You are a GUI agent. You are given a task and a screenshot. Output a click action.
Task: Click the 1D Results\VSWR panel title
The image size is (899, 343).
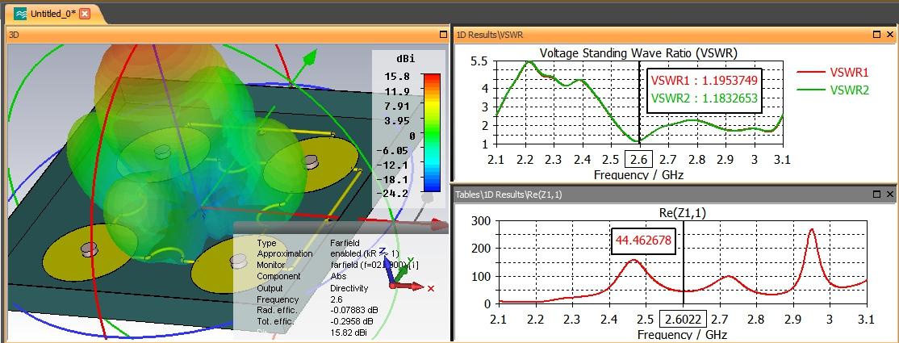pos(490,35)
